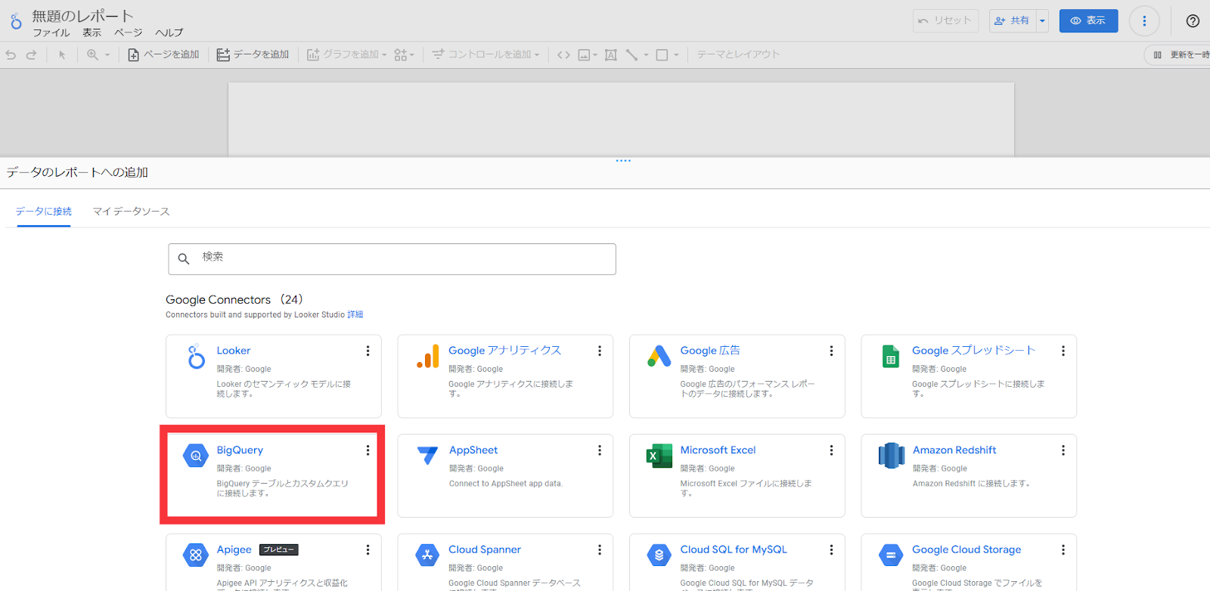This screenshot has height=591, width=1210.
Task: Select the pointer selection tool
Action: (x=62, y=54)
